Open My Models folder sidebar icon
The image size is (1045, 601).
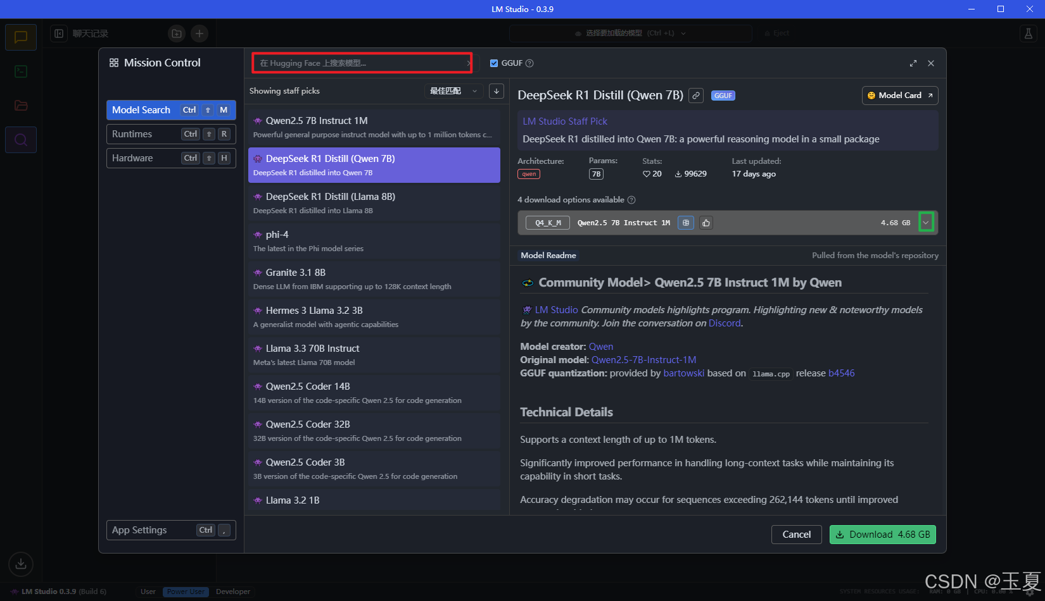tap(21, 106)
